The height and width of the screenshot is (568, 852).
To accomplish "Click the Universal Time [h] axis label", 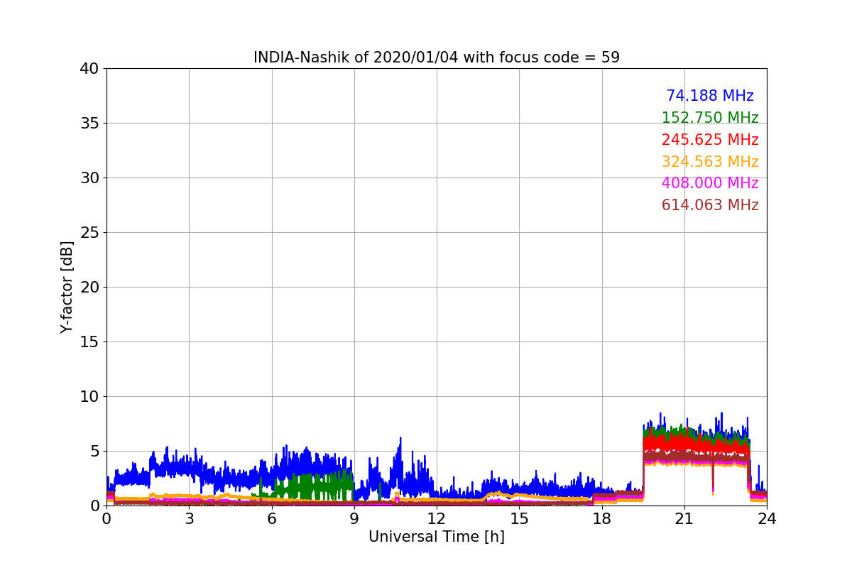I will click(436, 537).
